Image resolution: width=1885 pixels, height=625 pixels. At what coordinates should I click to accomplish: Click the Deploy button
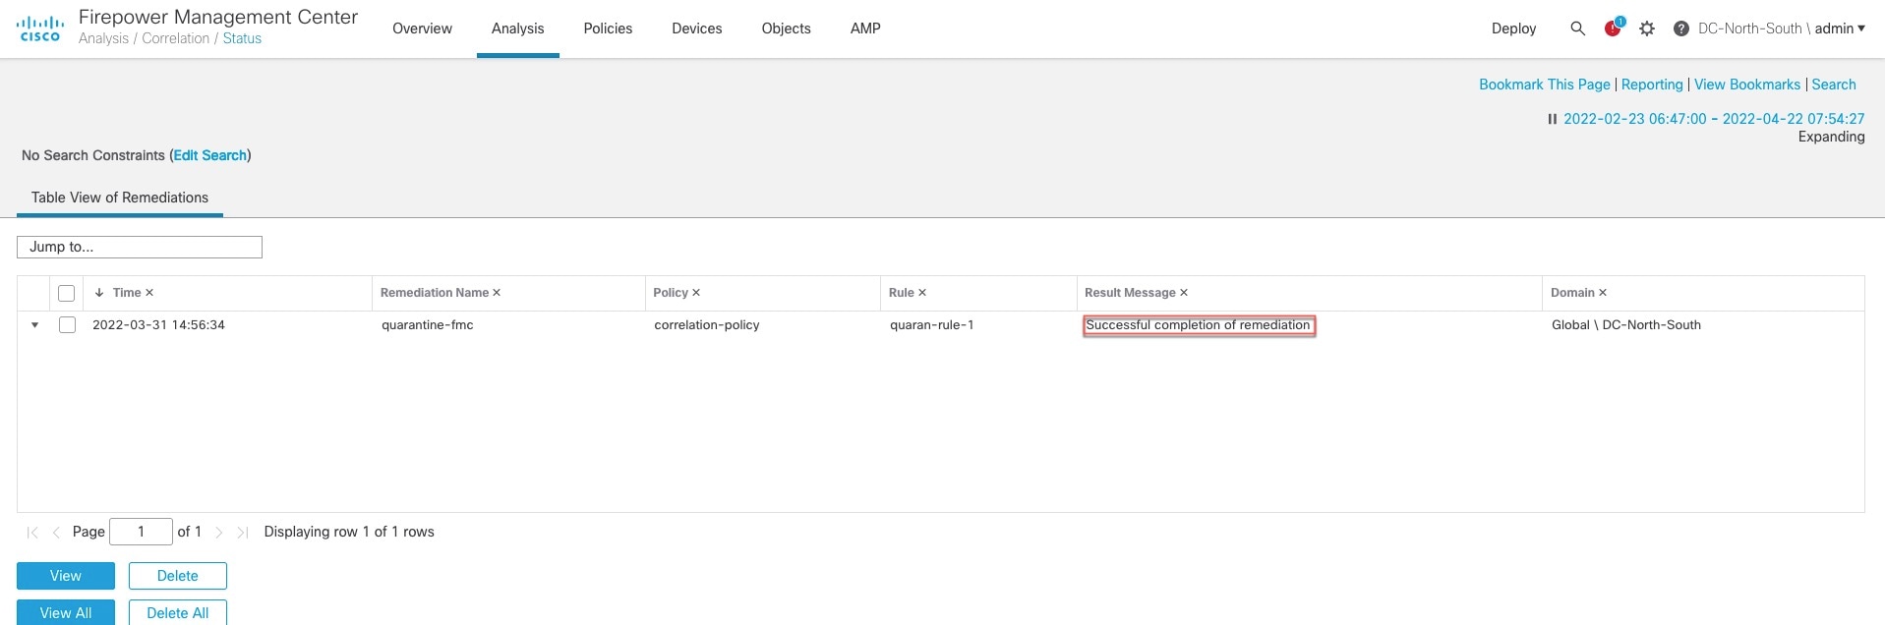[1513, 28]
